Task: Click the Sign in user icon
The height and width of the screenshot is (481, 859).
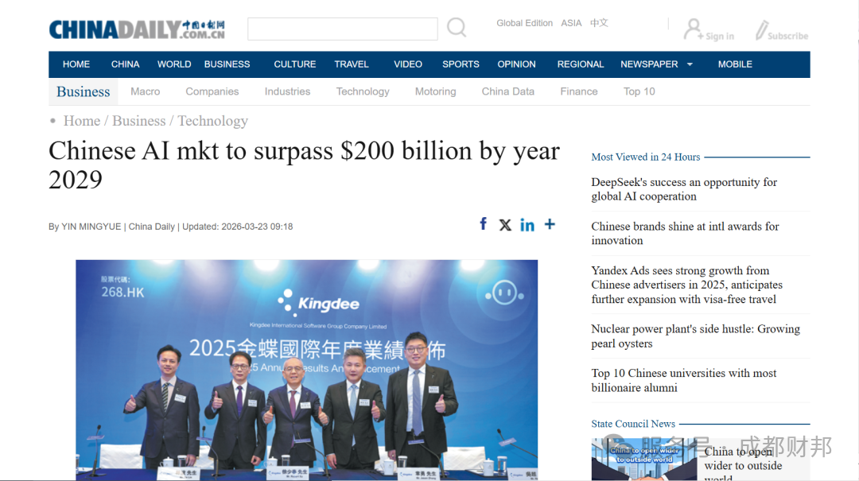Action: click(693, 29)
